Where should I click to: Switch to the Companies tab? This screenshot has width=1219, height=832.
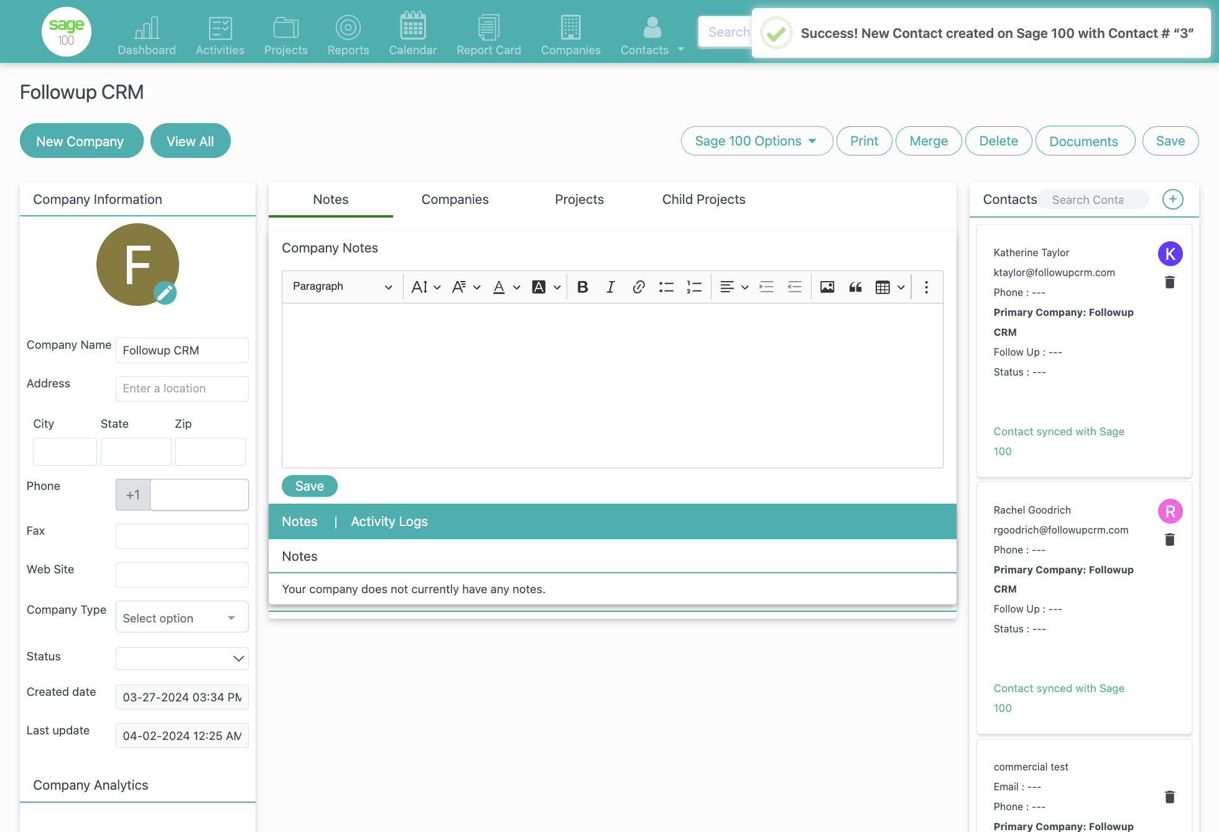tap(455, 200)
